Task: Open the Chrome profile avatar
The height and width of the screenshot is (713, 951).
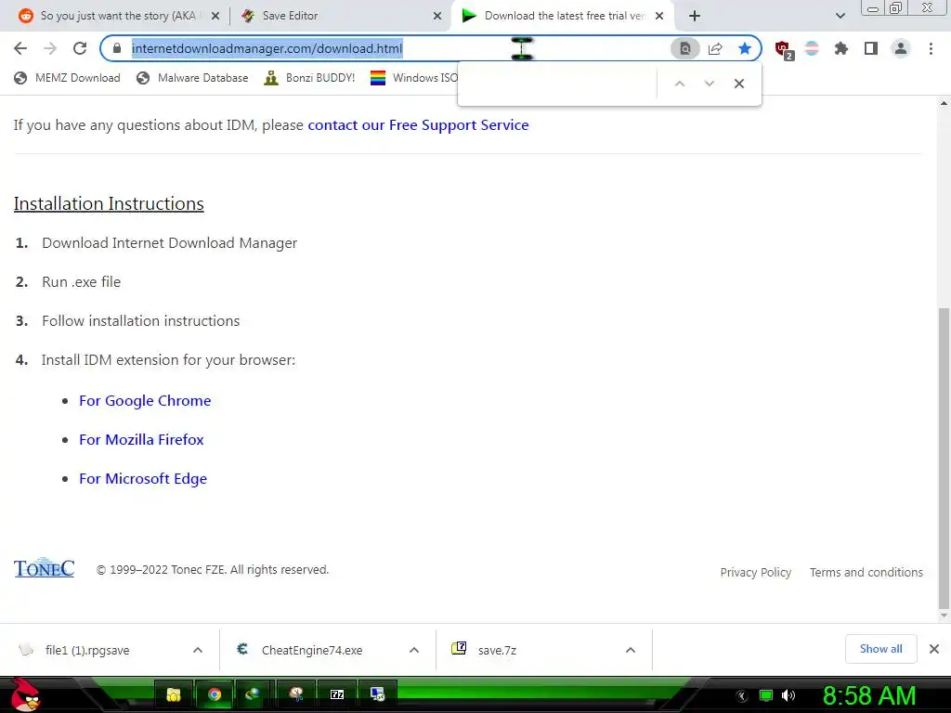Action: (901, 48)
